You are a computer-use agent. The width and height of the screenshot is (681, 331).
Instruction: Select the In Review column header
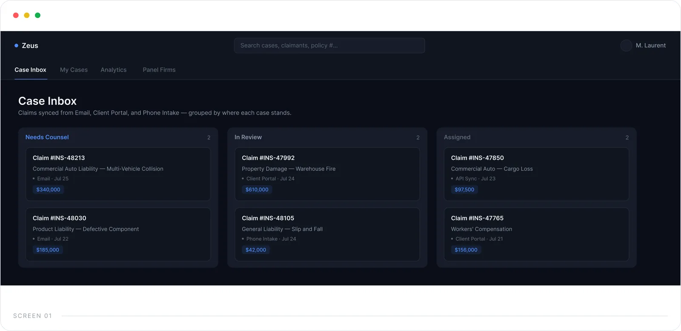[248, 137]
